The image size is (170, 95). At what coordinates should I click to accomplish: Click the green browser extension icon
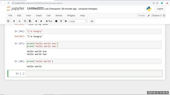(162, 3)
